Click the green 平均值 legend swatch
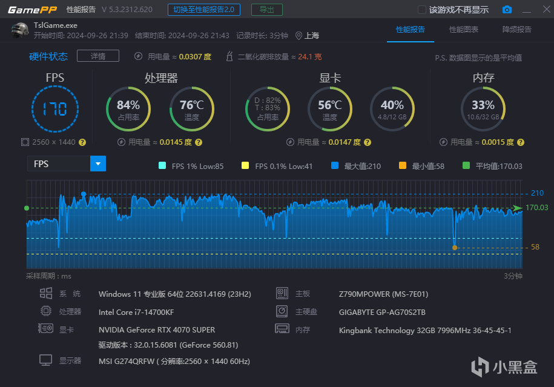 click(x=466, y=165)
